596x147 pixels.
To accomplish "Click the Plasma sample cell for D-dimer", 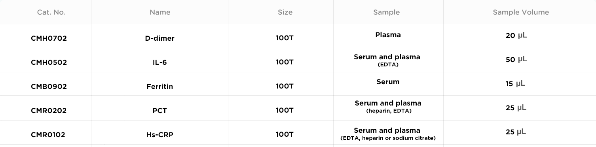I will tap(388, 35).
